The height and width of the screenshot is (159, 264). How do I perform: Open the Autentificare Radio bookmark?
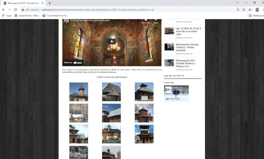pos(27,15)
